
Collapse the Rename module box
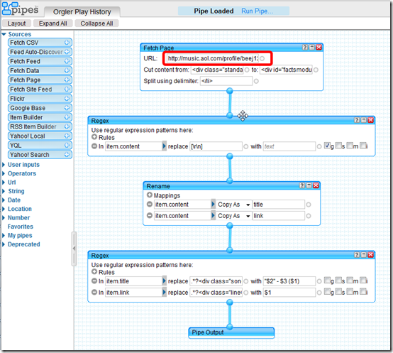tap(309, 185)
